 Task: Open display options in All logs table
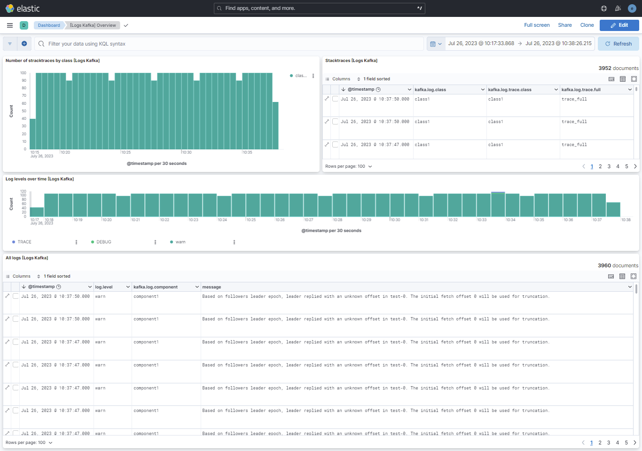coord(622,276)
